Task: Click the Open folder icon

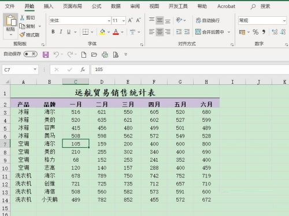Action: click(94, 55)
